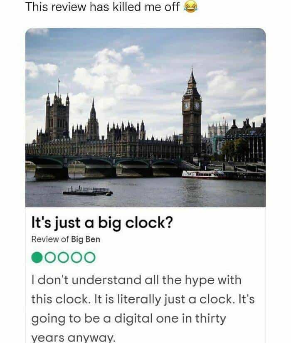This screenshot has height=343, width=291.
Task: Click the 'Review of' label text
Action: pos(50,239)
